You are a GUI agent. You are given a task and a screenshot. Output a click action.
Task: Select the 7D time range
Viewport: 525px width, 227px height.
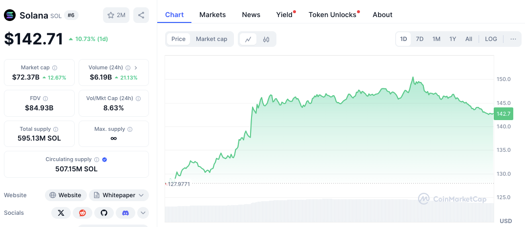click(420, 39)
